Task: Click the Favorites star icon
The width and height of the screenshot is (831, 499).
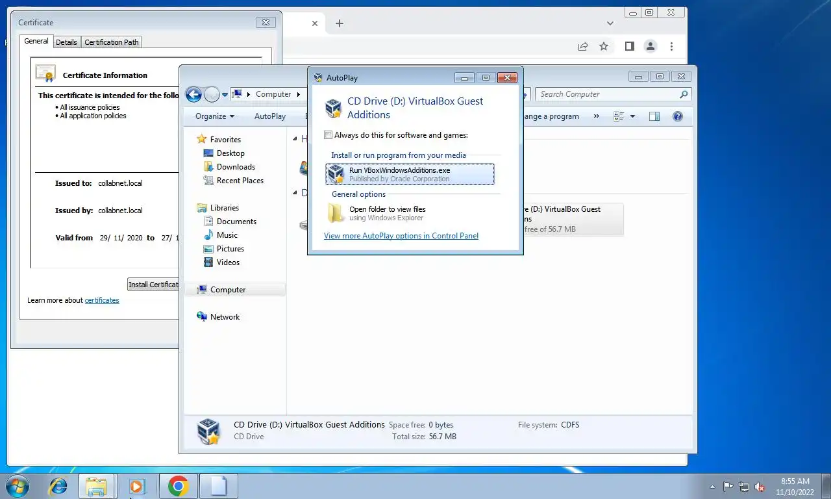Action: pyautogui.click(x=202, y=139)
